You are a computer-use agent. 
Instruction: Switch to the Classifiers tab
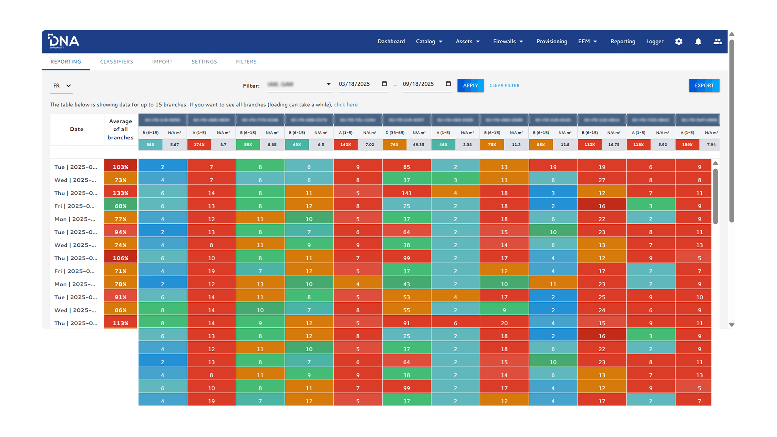click(117, 62)
